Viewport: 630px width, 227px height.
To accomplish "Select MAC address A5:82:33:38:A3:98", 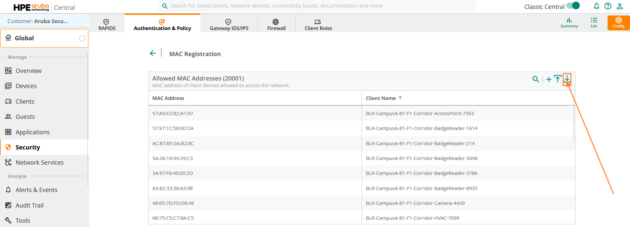I will pyautogui.click(x=173, y=188).
